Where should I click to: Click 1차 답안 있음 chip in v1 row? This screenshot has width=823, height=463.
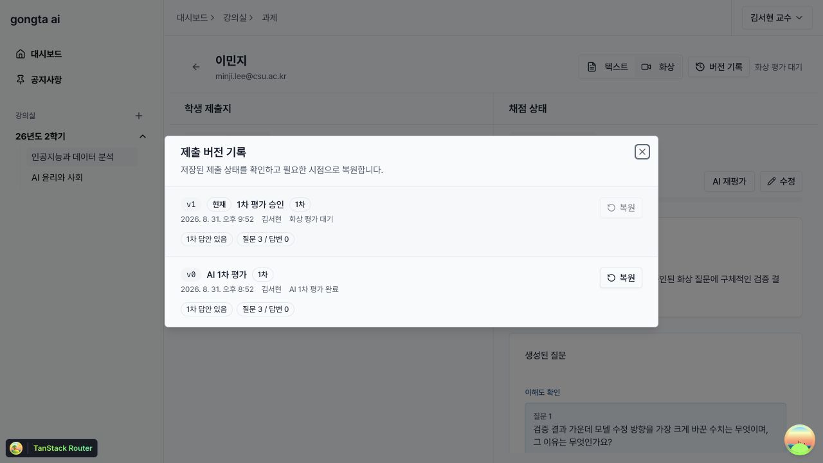coord(206,239)
